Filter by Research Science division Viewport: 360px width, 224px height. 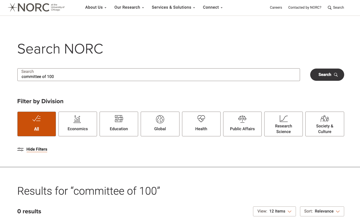click(x=283, y=124)
